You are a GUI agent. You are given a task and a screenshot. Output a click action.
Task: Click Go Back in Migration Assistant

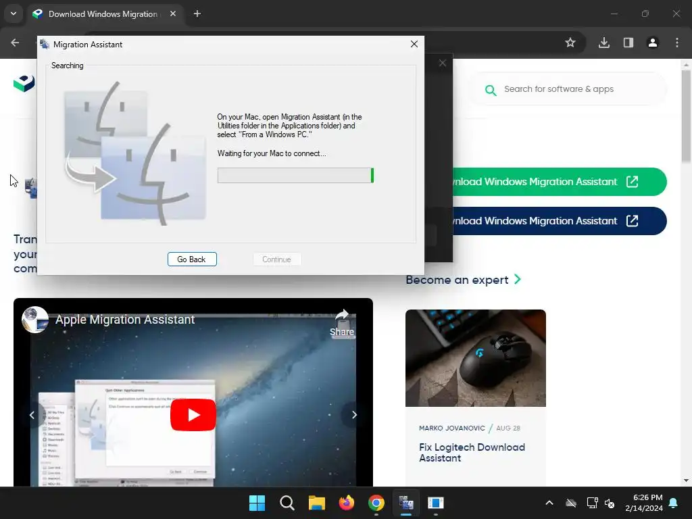coord(192,259)
